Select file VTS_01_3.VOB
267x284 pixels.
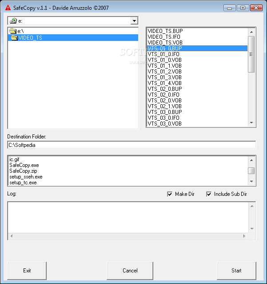[x=197, y=77]
